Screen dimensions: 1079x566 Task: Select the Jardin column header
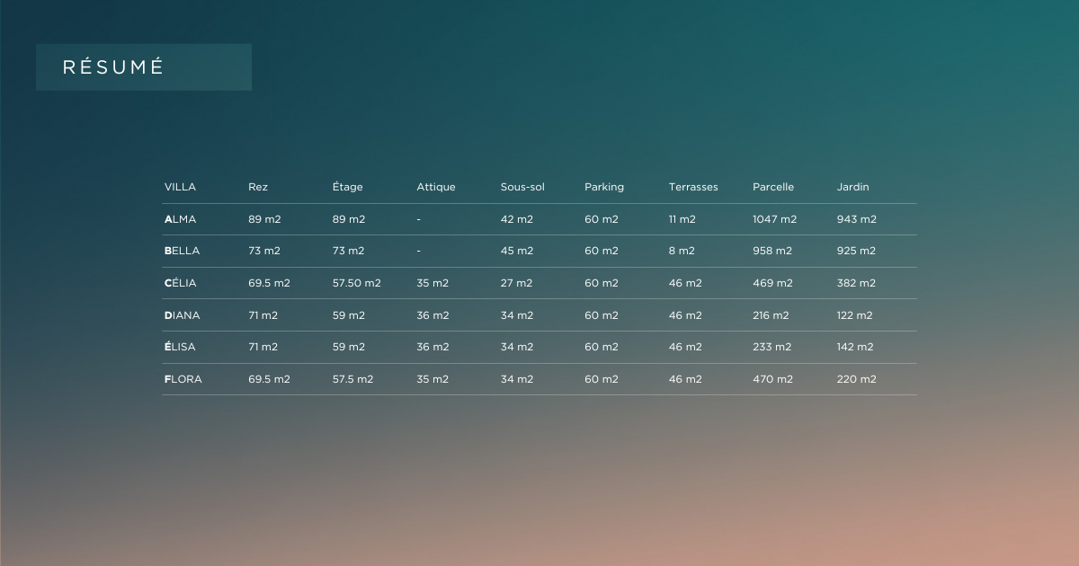click(852, 187)
